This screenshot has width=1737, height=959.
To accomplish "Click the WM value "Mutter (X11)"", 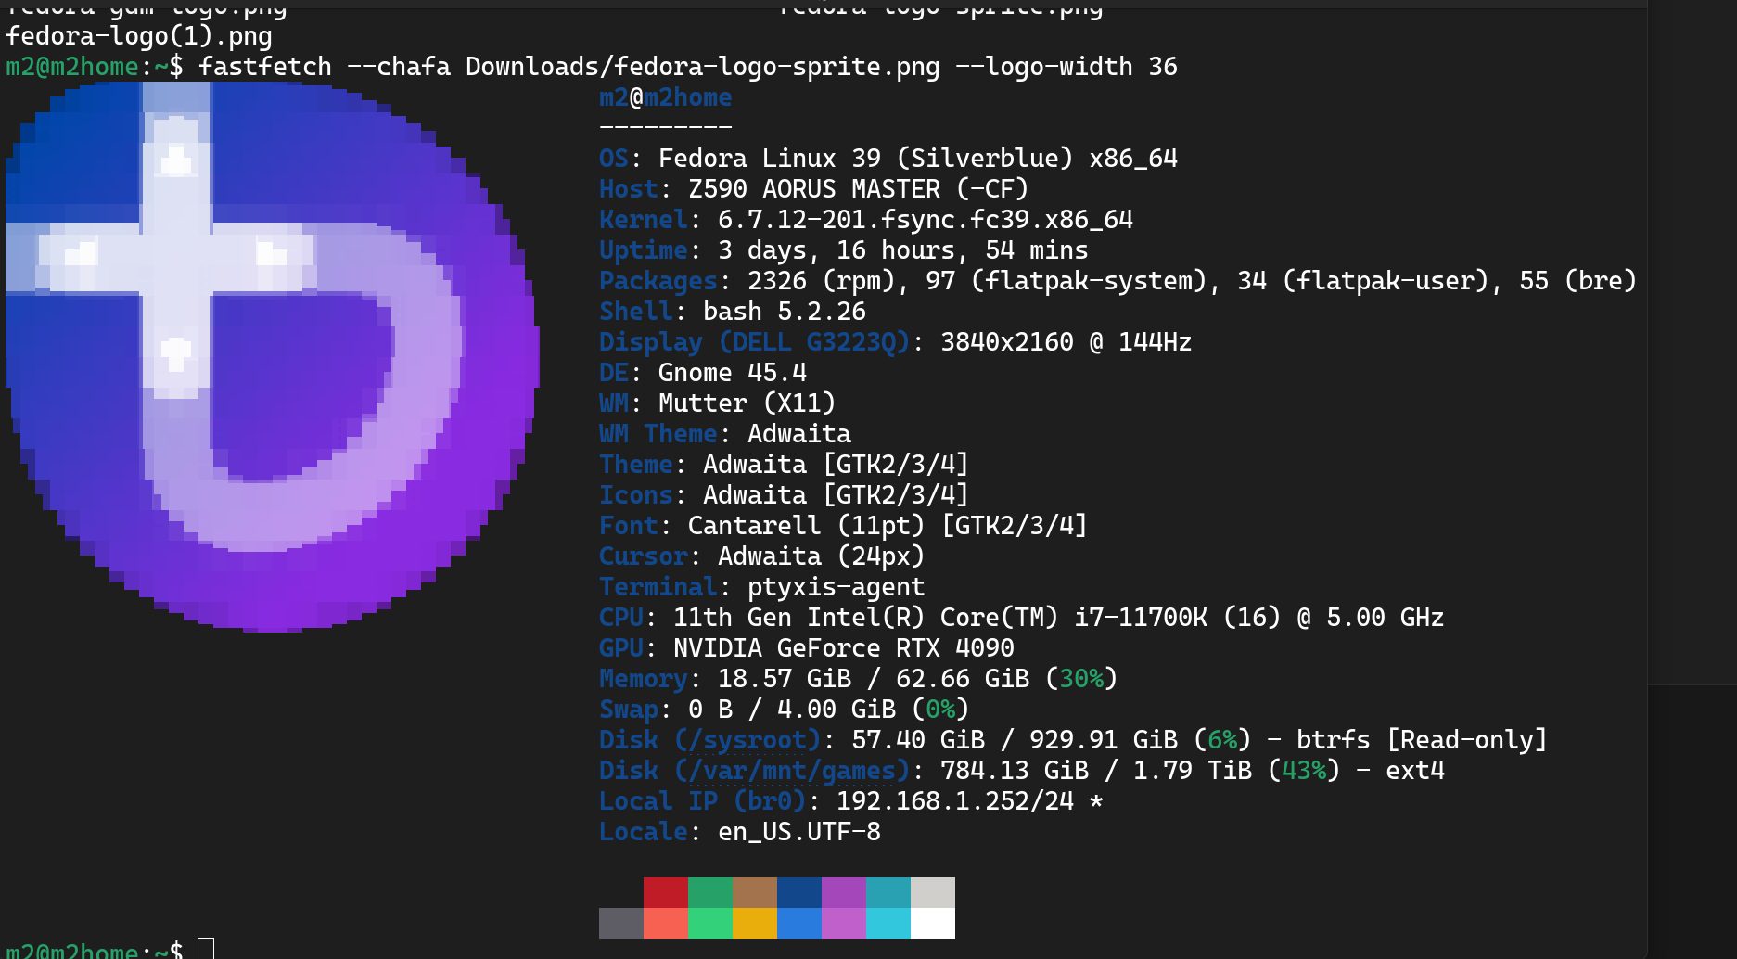I will click(x=747, y=403).
